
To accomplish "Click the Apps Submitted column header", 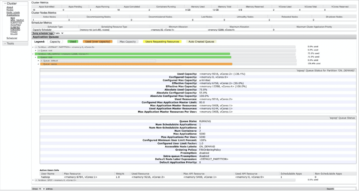I will pyautogui.click(x=47, y=7).
